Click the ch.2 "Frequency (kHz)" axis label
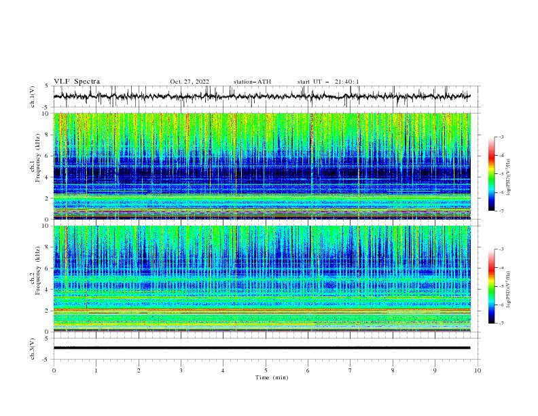538x416 pixels. 38,271
